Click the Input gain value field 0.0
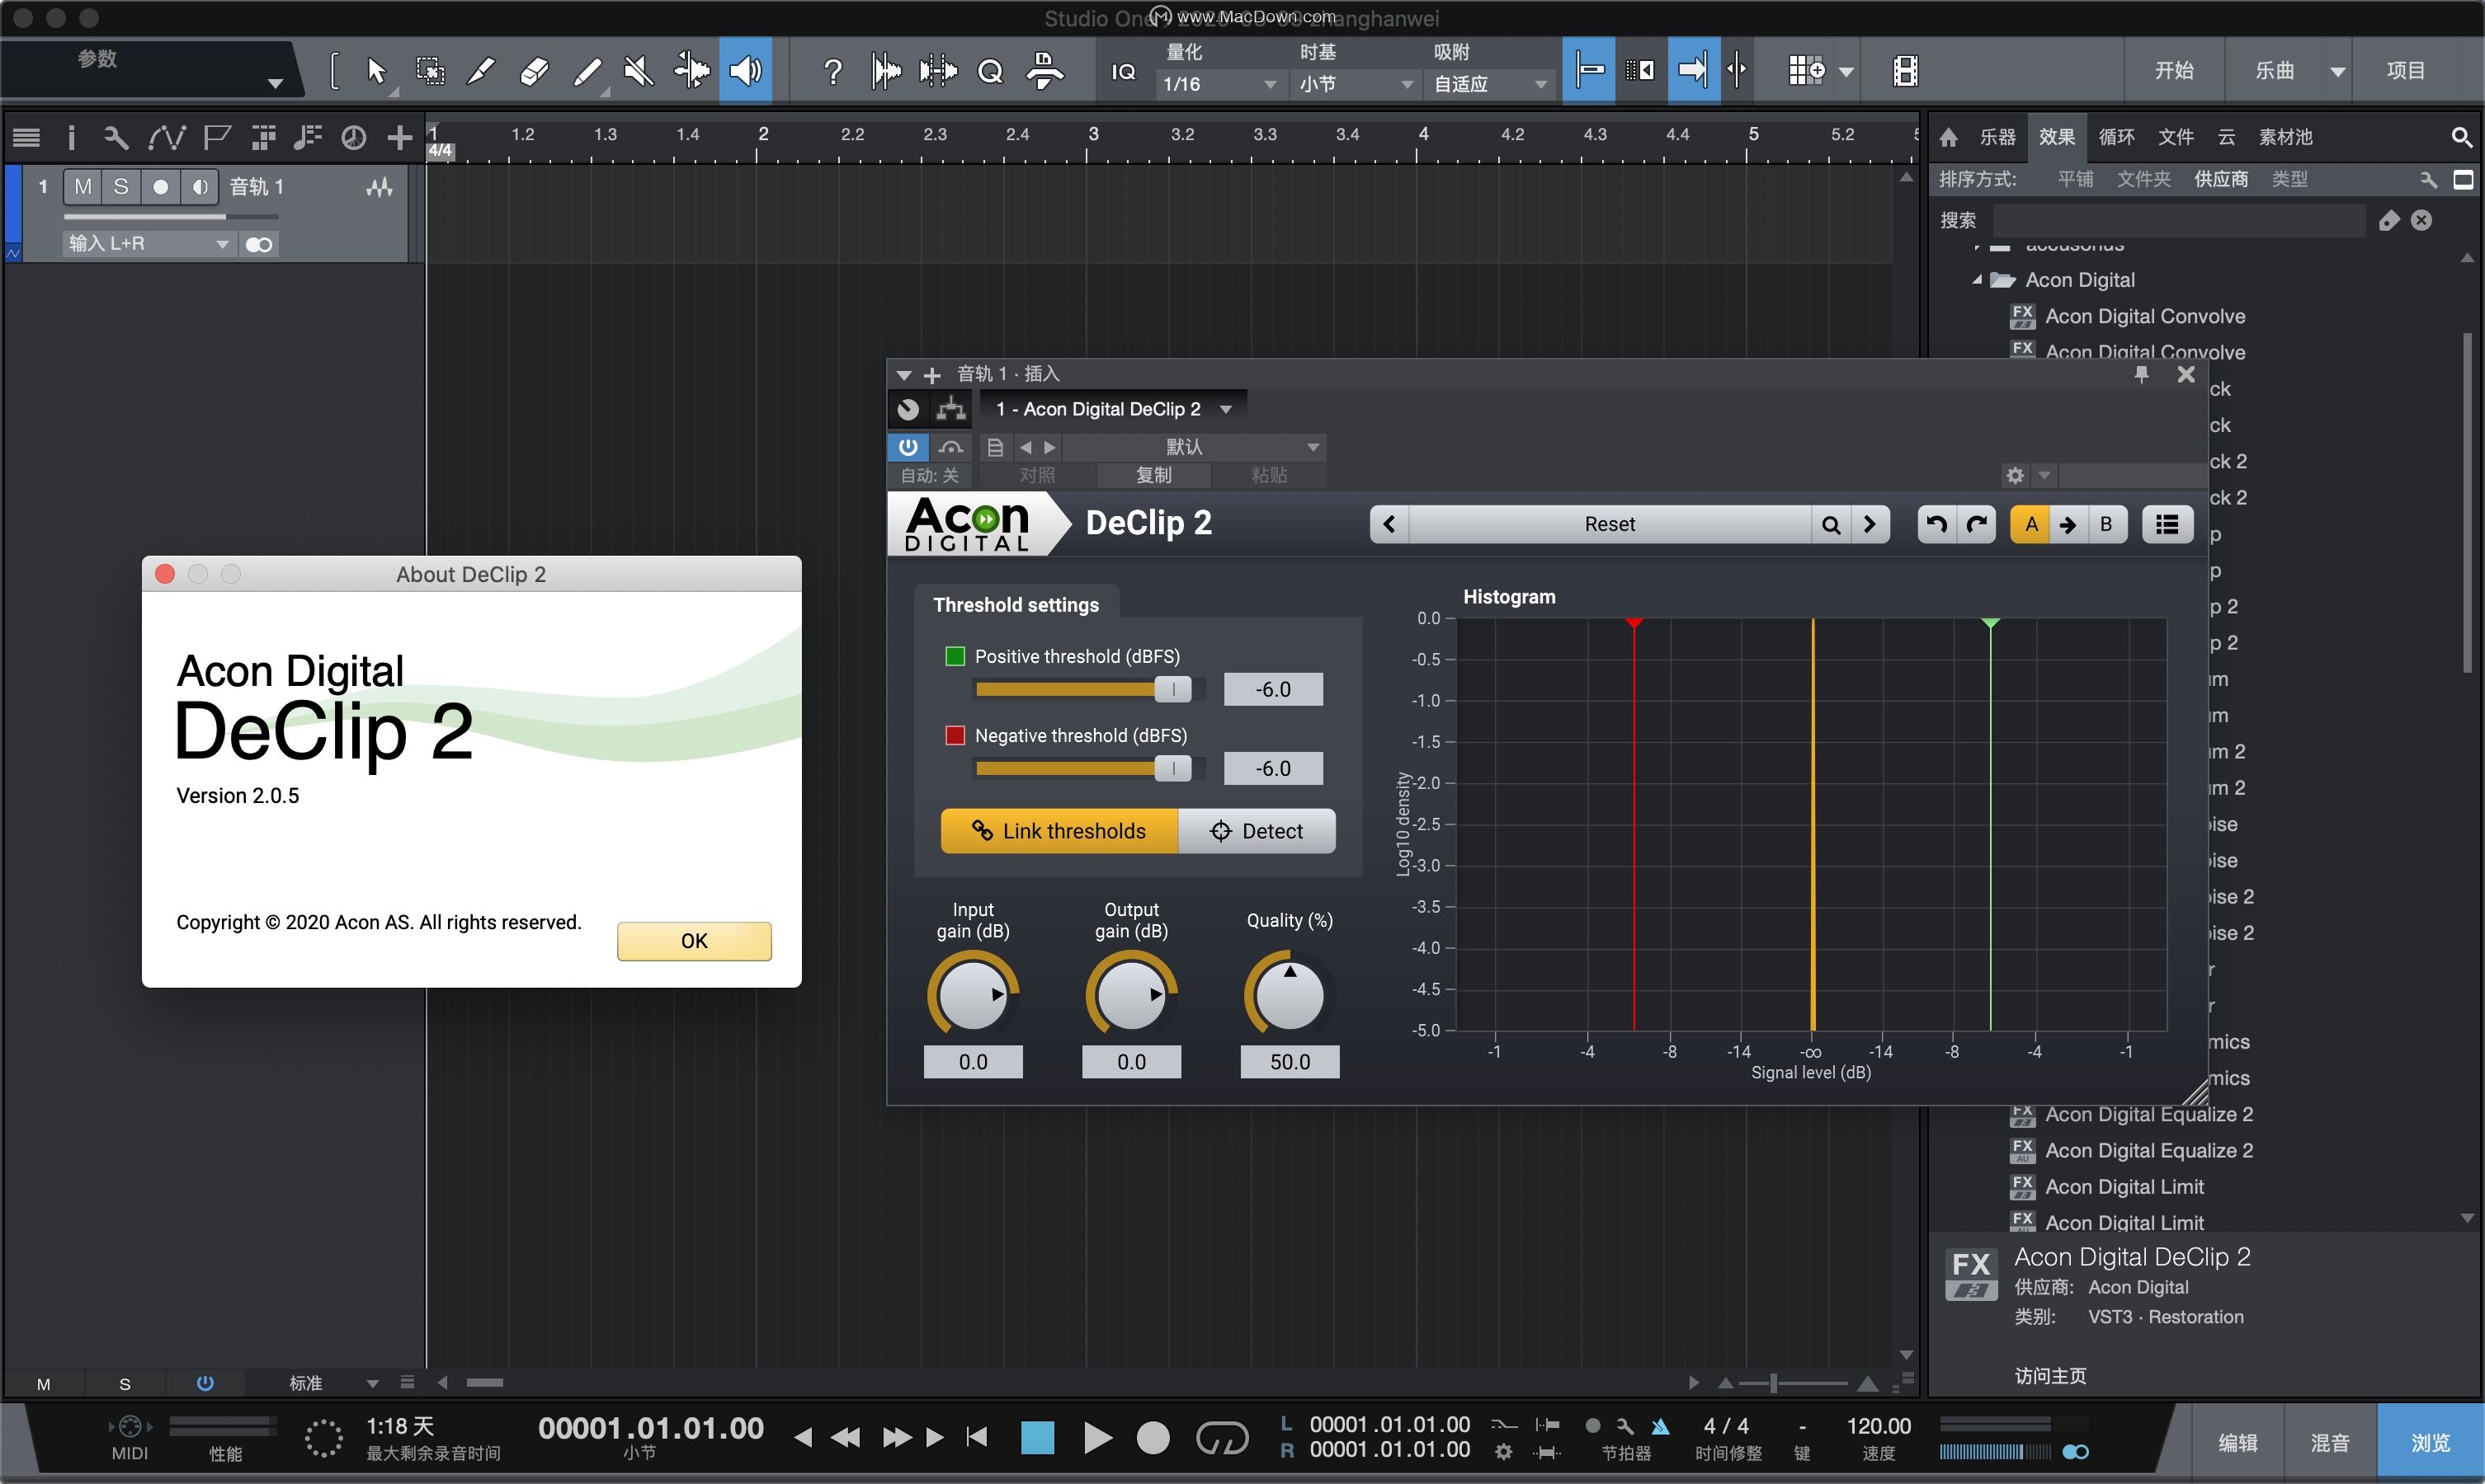 [973, 1062]
